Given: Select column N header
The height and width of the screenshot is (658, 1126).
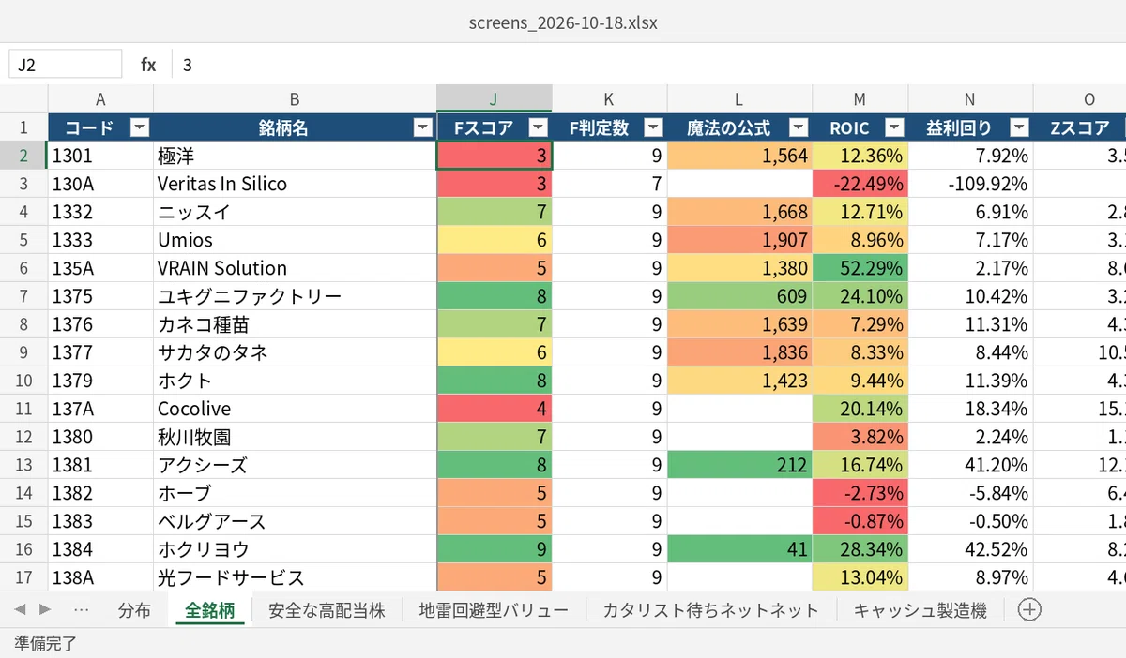Looking at the screenshot, I should pyautogui.click(x=970, y=99).
